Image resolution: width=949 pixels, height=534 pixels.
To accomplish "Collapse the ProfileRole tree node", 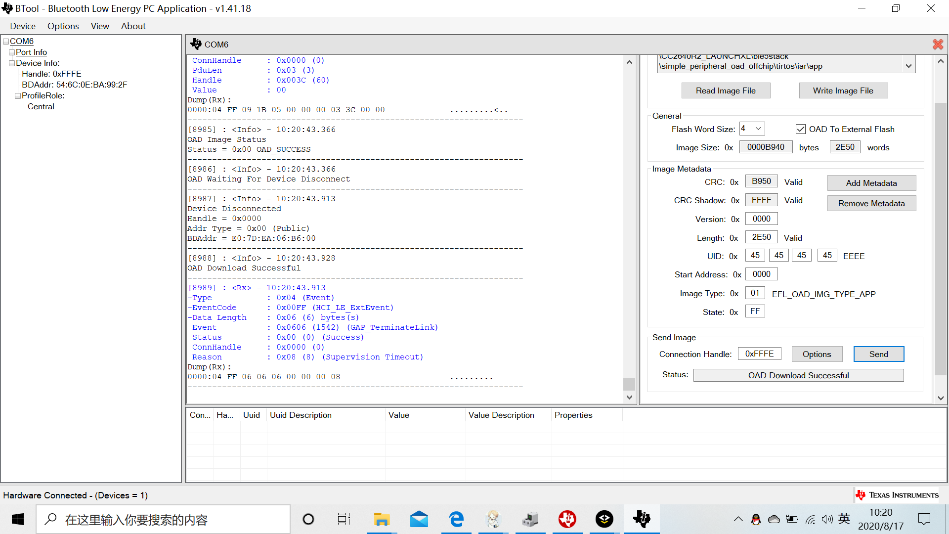I will pos(18,96).
